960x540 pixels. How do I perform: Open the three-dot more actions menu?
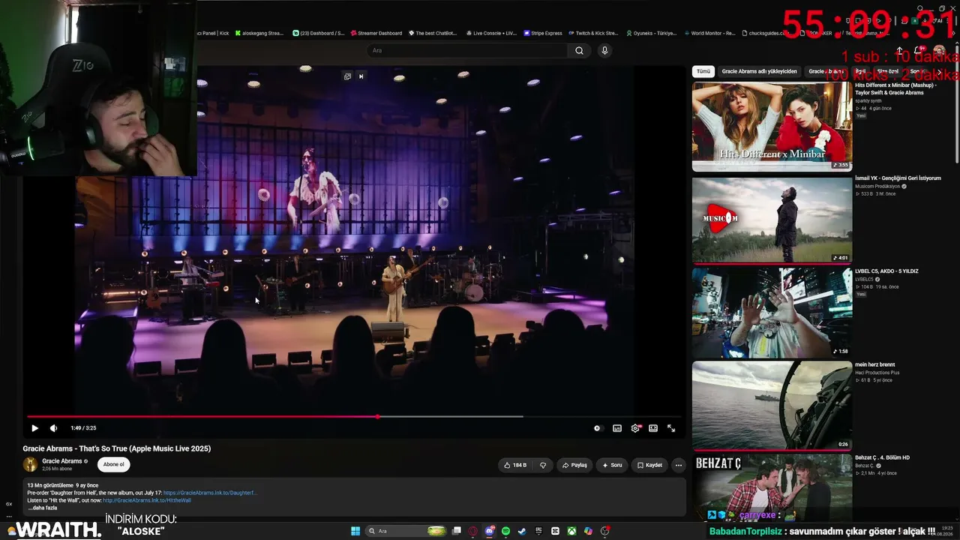[x=679, y=465]
